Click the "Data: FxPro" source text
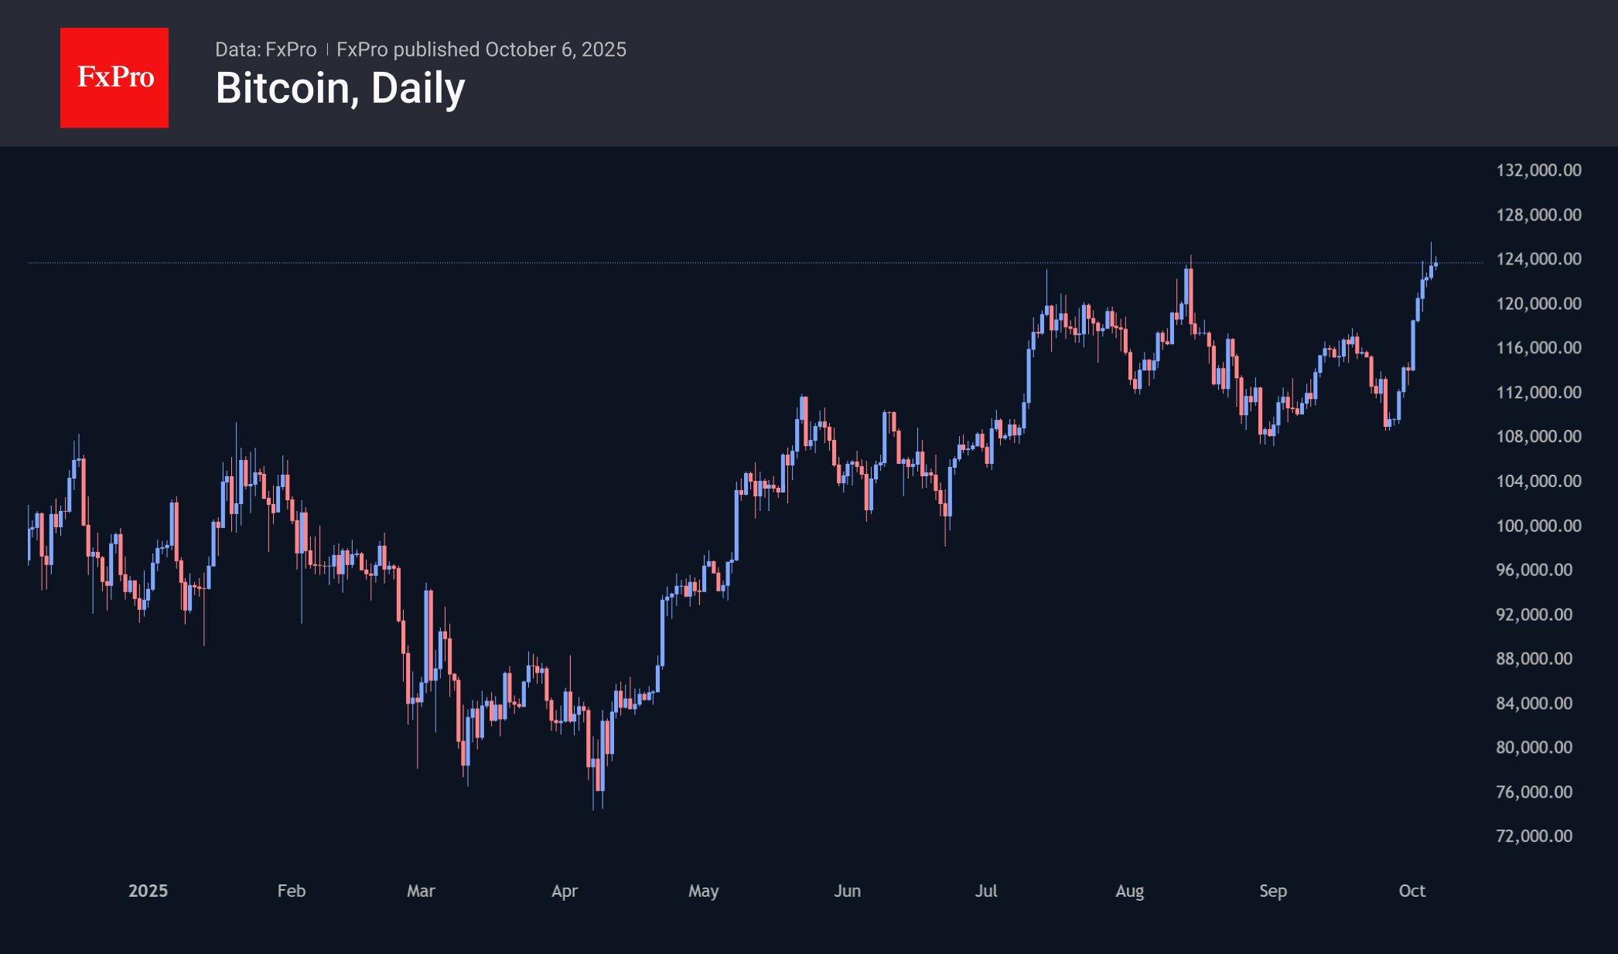 point(265,49)
